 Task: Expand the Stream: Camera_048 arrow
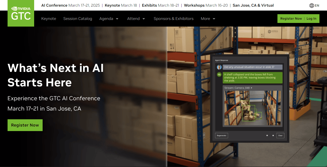coord(251,88)
